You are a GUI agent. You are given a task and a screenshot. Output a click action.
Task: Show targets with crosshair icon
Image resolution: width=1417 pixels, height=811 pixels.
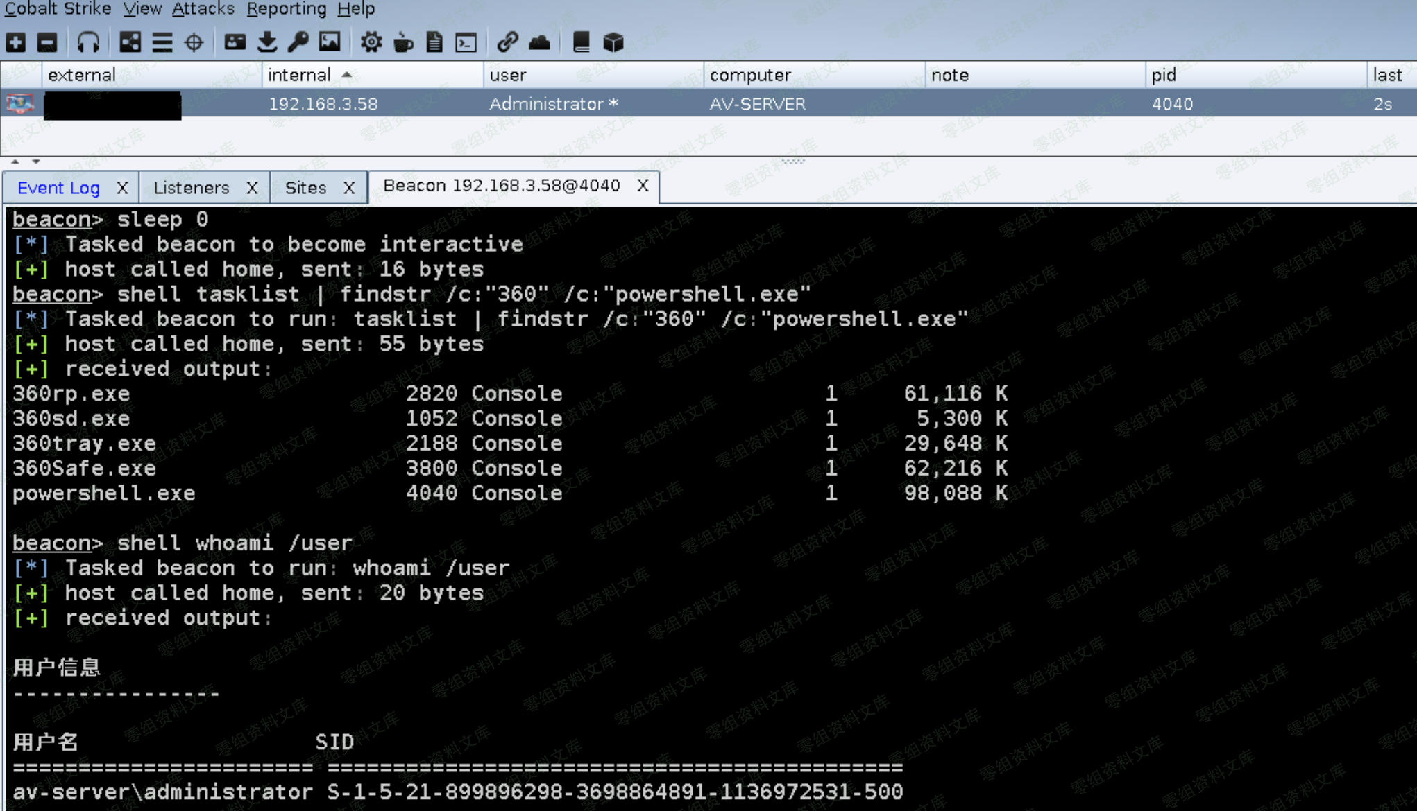pyautogui.click(x=194, y=43)
